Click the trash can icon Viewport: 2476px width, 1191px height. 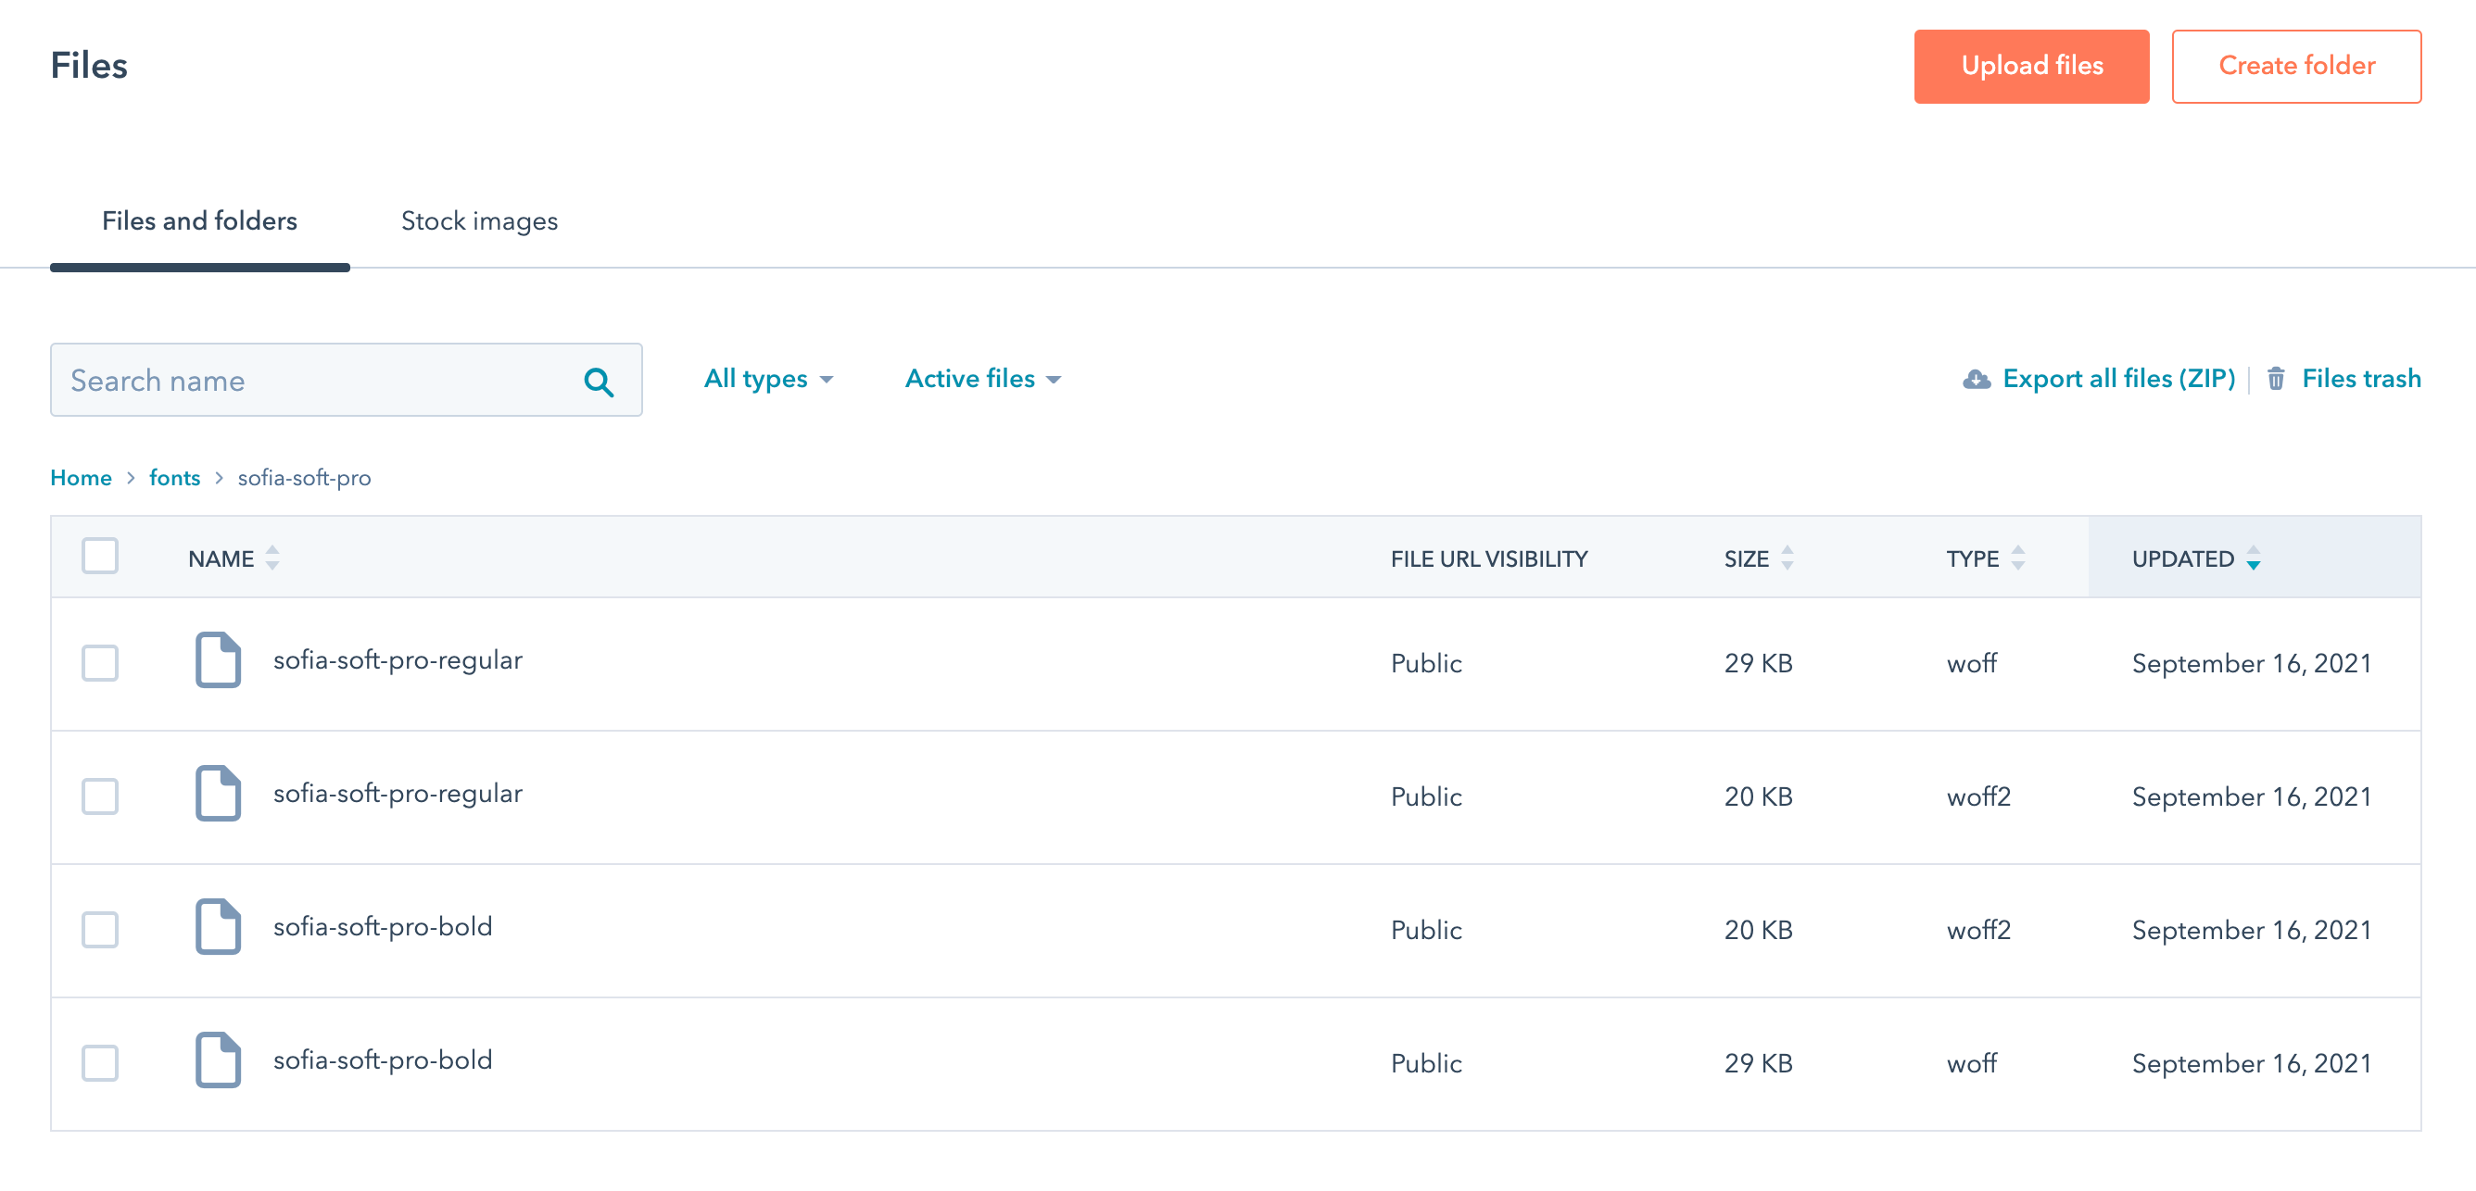2276,379
